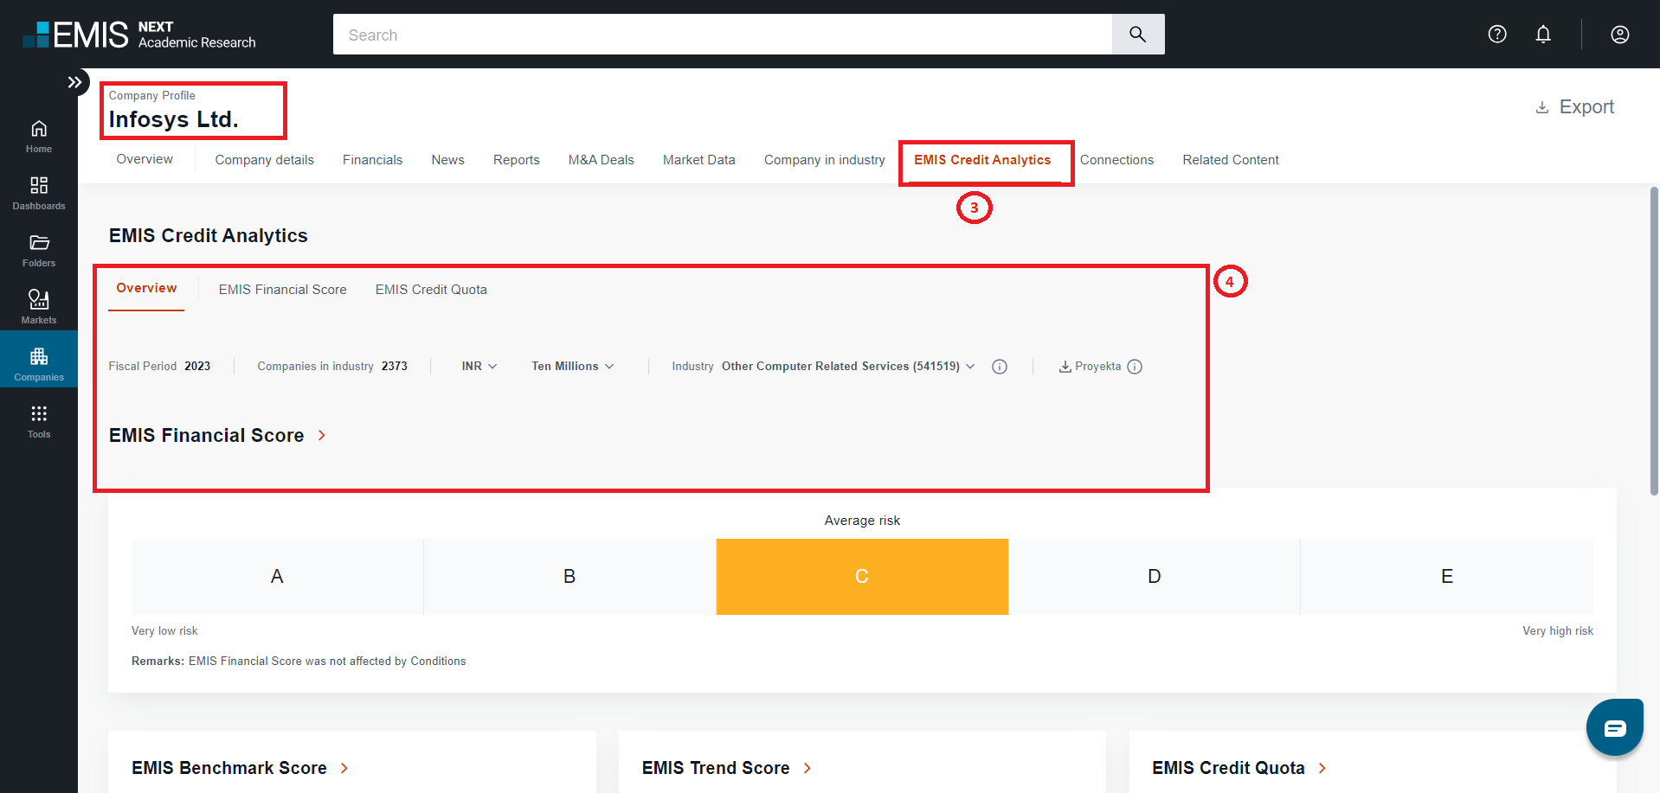Open the Ten Millions units dropdown
Viewport: 1660px width, 793px height.
(573, 367)
